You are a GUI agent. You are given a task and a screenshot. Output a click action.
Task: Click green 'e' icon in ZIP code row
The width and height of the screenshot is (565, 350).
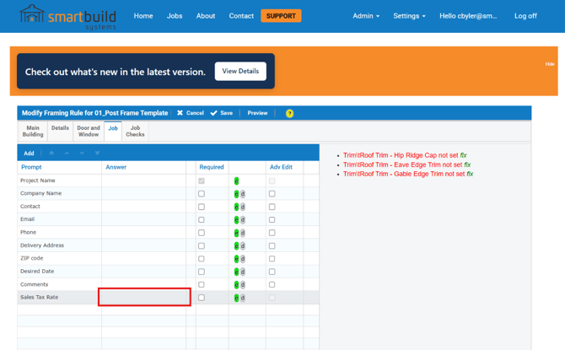click(x=236, y=259)
